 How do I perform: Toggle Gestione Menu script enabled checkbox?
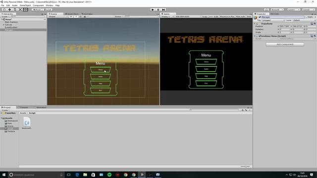260,36
